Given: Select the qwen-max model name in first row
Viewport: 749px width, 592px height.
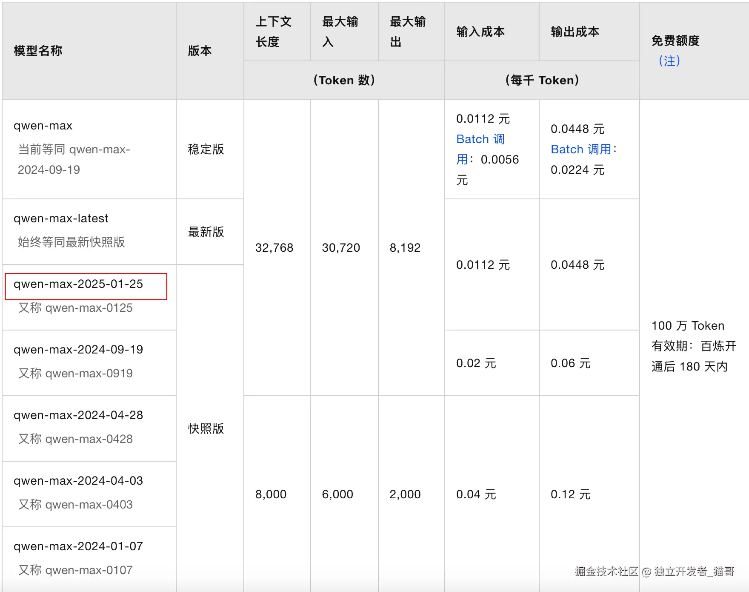Looking at the screenshot, I should pos(43,126).
